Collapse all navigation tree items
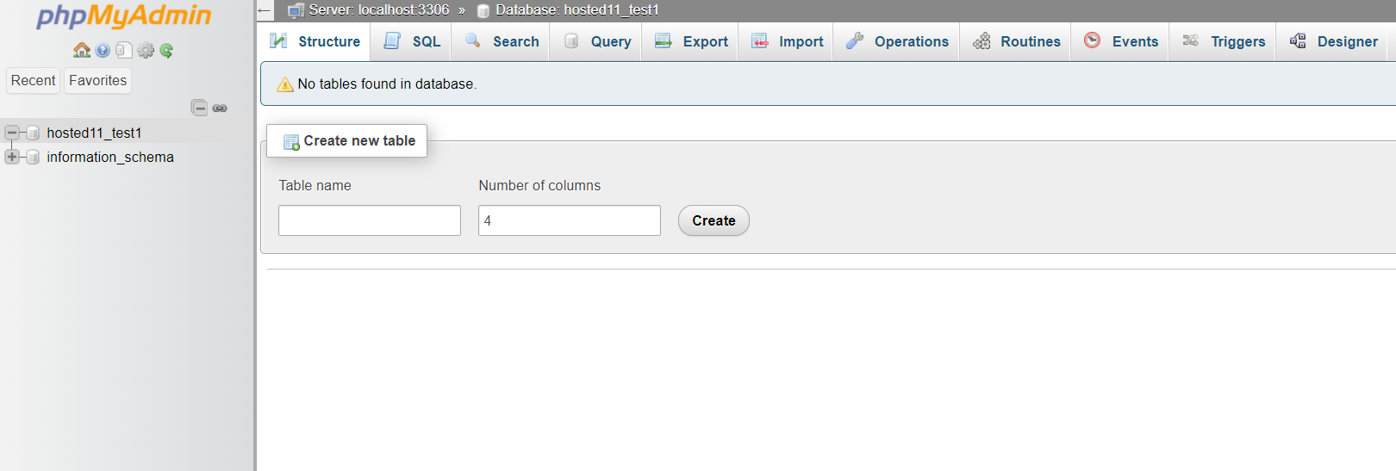Image resolution: width=1396 pixels, height=471 pixels. (x=200, y=108)
